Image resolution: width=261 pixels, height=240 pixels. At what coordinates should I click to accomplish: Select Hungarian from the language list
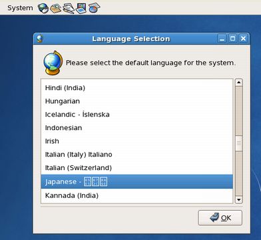(x=137, y=101)
